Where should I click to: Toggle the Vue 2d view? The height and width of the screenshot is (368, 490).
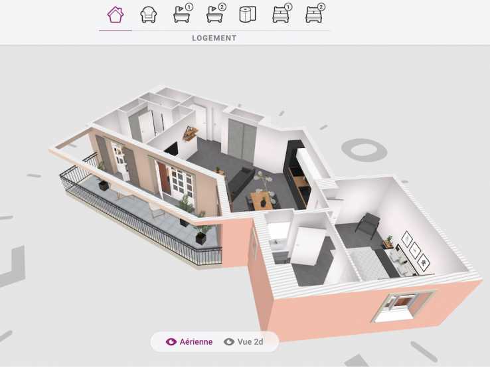coord(250,342)
